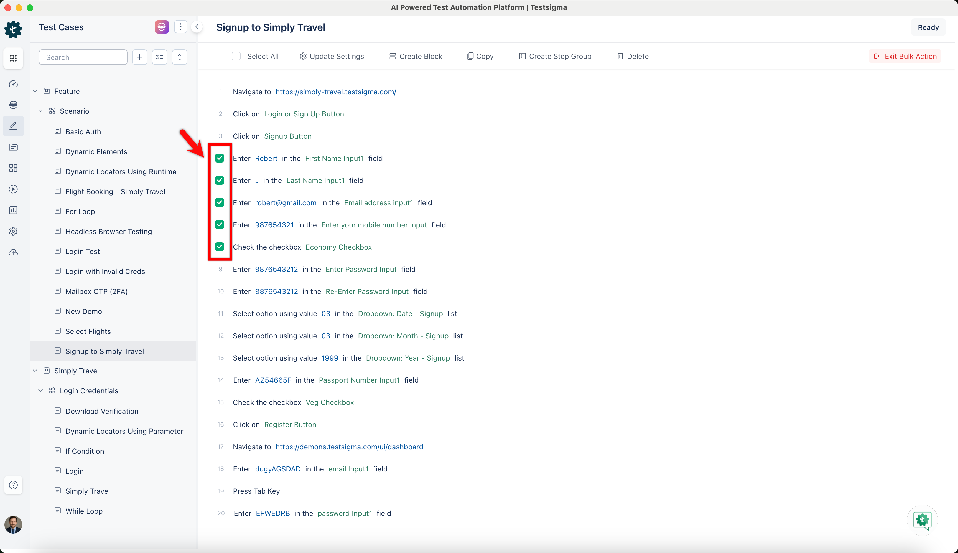Open the Test Cases kebab menu
The image size is (958, 553).
181,27
